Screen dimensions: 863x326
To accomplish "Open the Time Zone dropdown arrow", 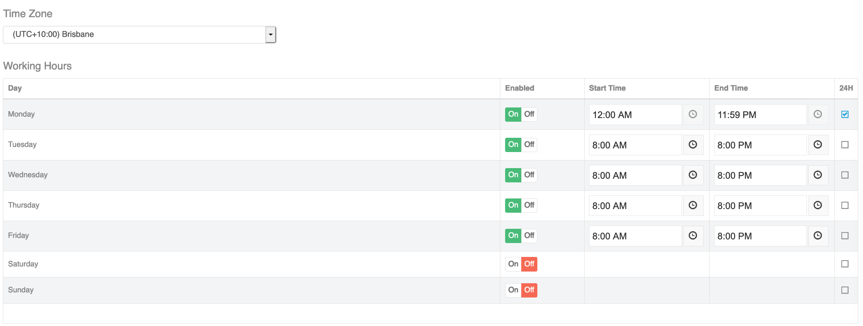I will click(x=270, y=35).
